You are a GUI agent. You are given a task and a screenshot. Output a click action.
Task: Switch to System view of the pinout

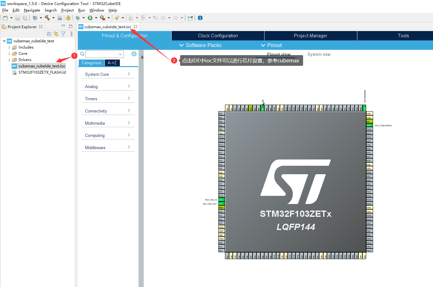coord(319,54)
